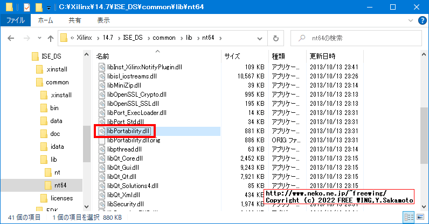Click the properties quick access icon
Screen dimensions: 429x224
tap(27, 7)
